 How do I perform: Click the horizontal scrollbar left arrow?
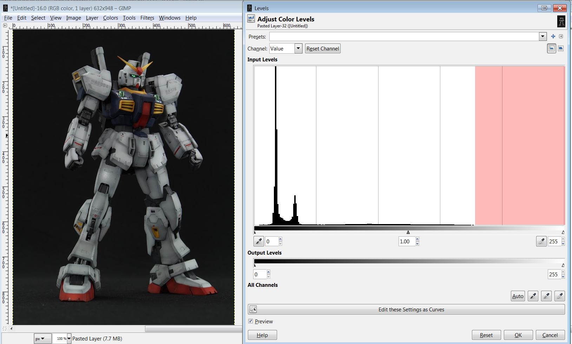point(12,329)
